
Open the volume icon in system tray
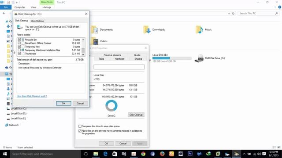[x=259, y=154]
